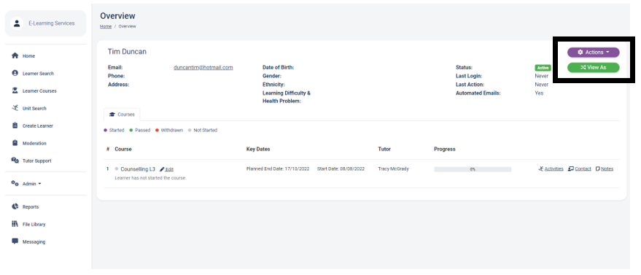
Task: Click the 0% course progress bar
Action: [473, 169]
